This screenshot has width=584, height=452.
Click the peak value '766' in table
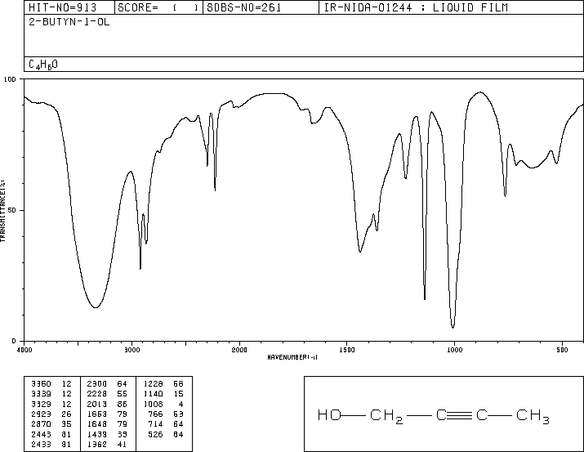click(156, 414)
